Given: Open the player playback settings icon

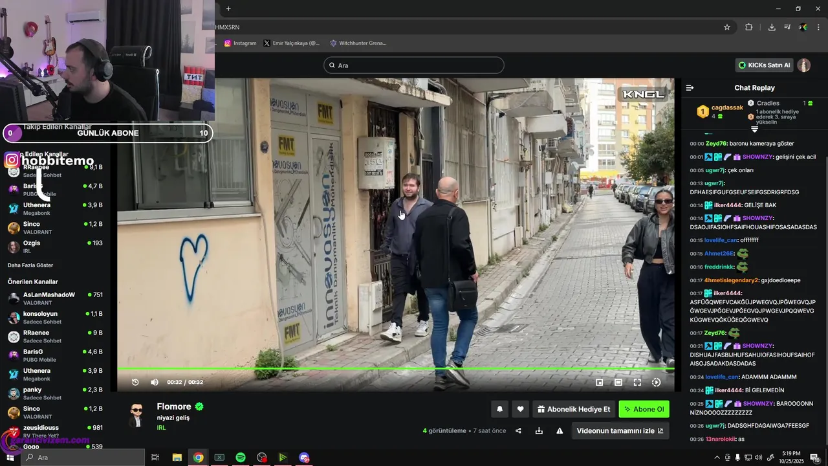Looking at the screenshot, I should (x=656, y=383).
